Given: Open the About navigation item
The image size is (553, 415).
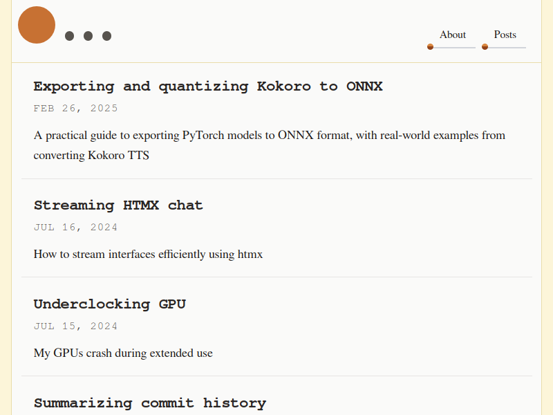Looking at the screenshot, I should (x=453, y=35).
